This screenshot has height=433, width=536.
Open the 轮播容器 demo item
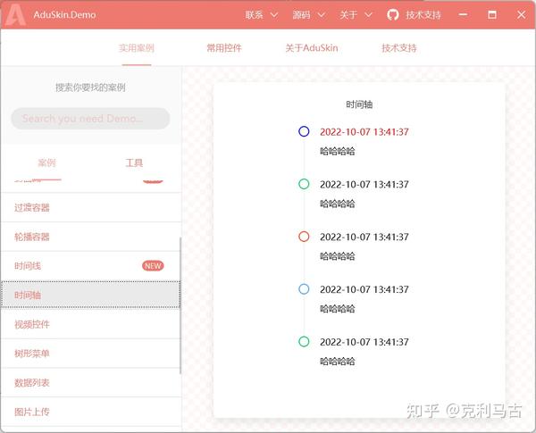(x=91, y=237)
